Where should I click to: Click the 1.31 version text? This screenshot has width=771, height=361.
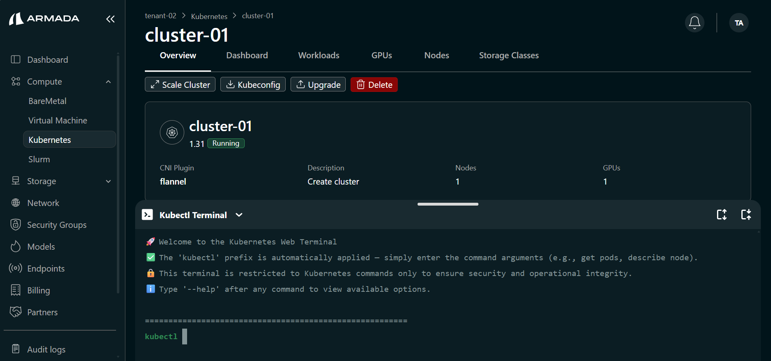click(x=197, y=144)
